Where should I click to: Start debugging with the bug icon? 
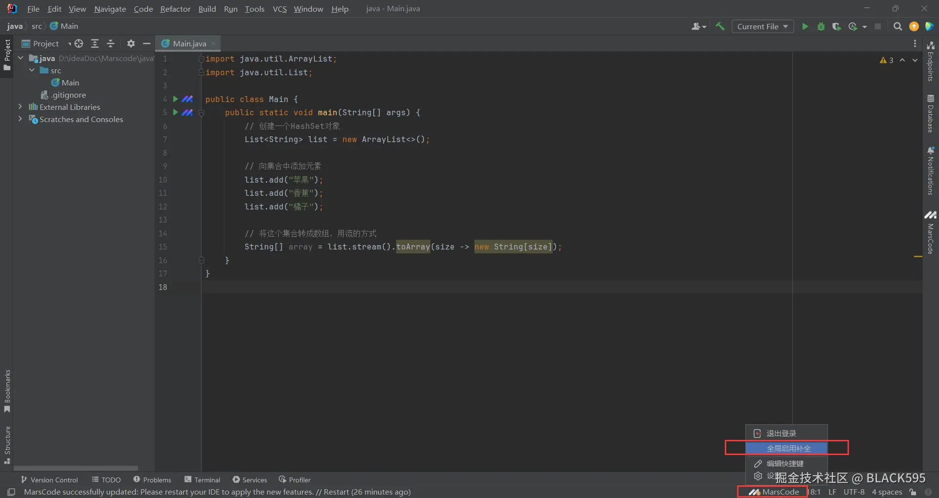(x=821, y=26)
